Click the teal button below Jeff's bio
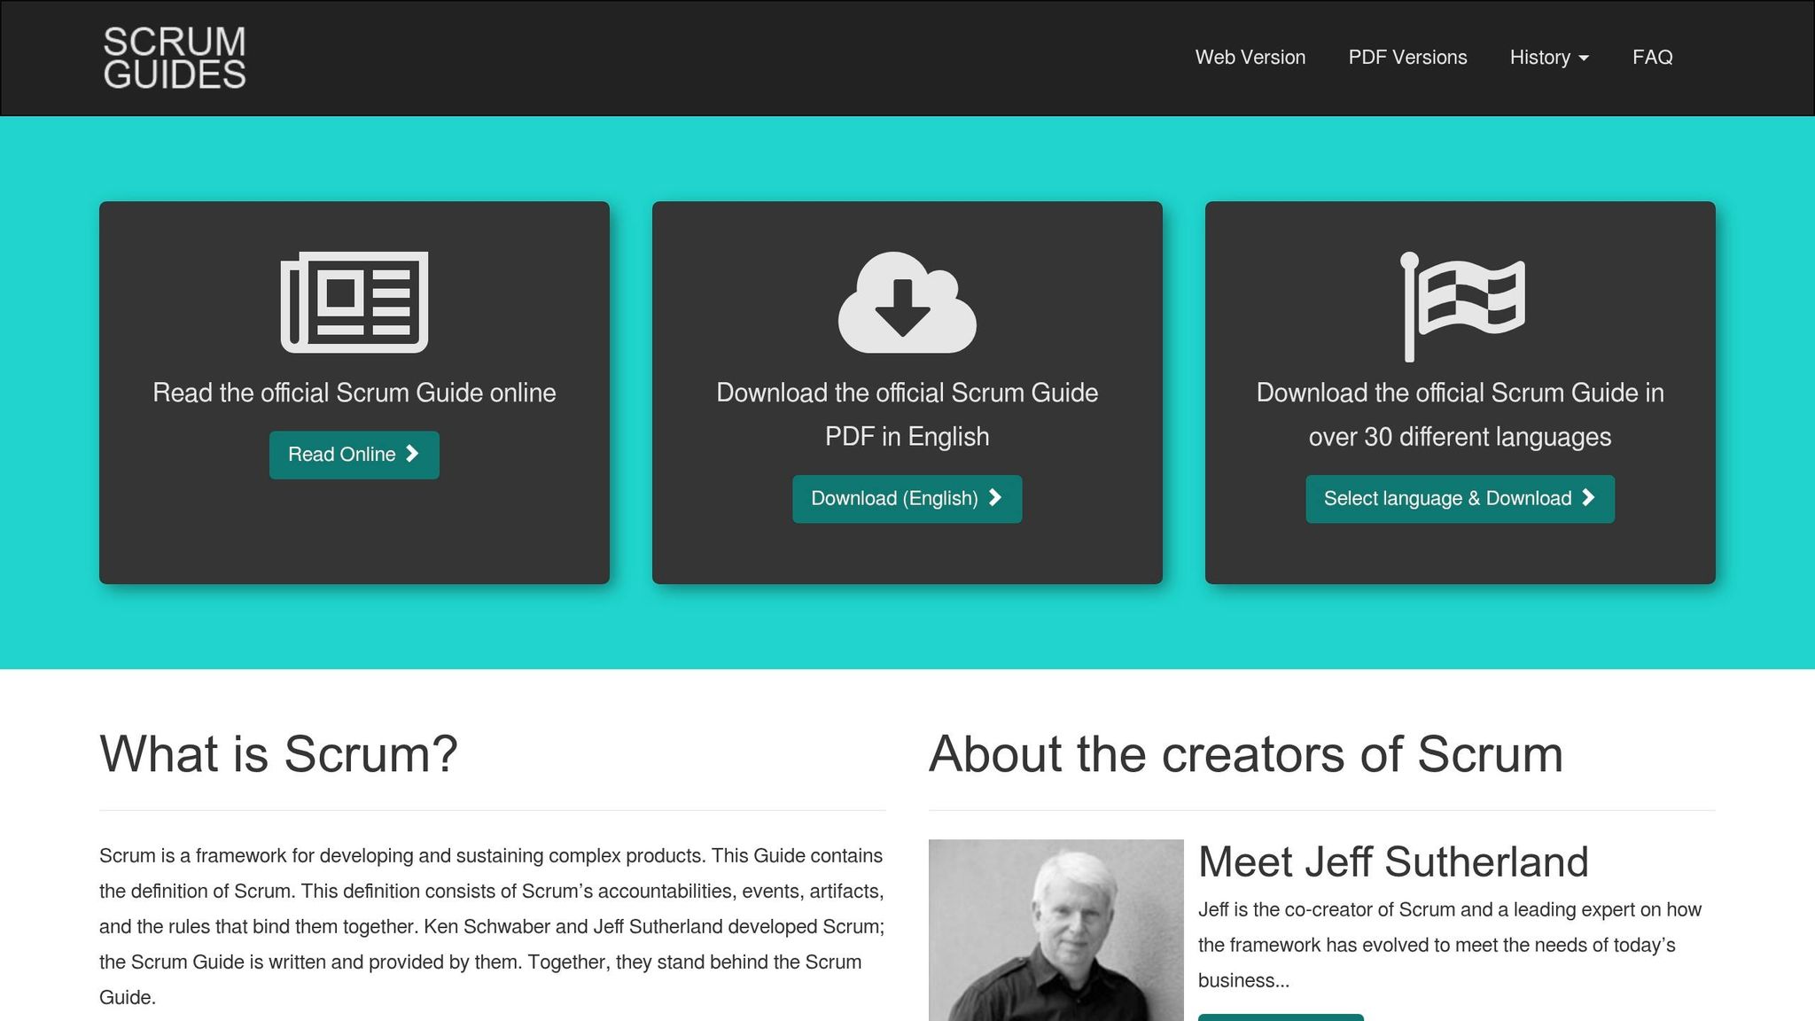Viewport: 1815px width, 1021px height. (x=1280, y=1017)
